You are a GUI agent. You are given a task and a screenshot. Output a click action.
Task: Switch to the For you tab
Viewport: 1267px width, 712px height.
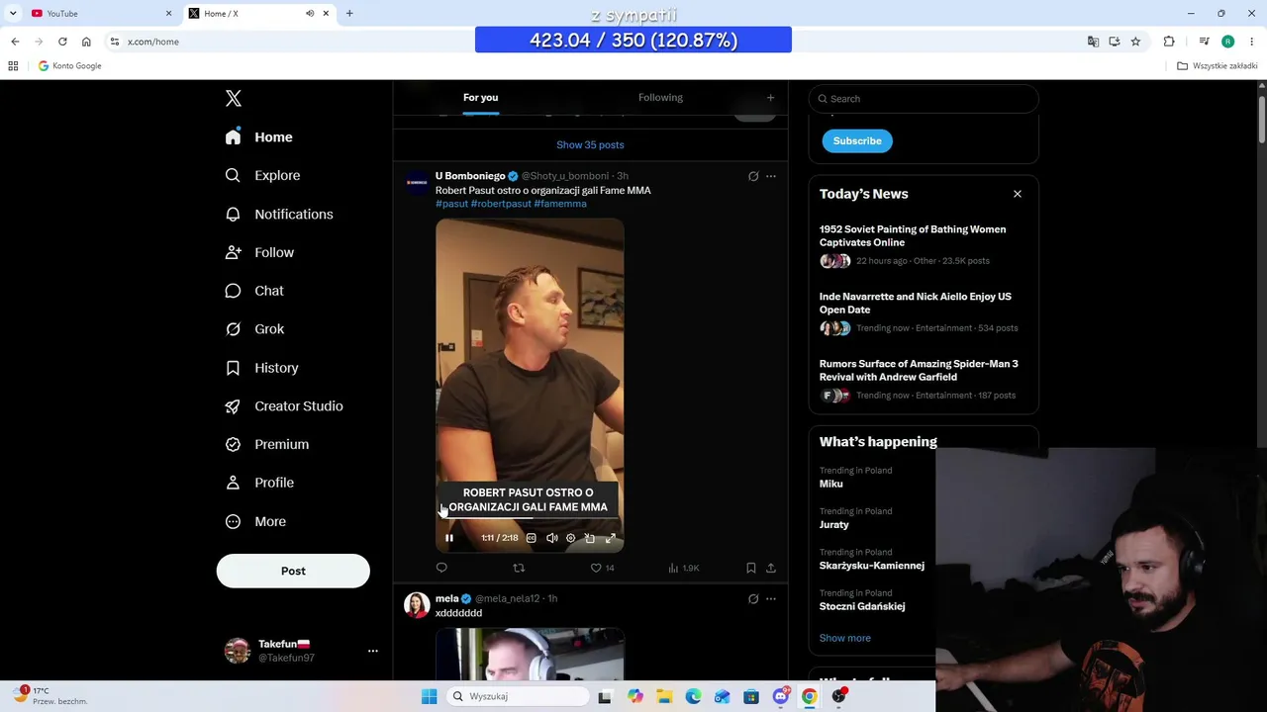pos(480,97)
